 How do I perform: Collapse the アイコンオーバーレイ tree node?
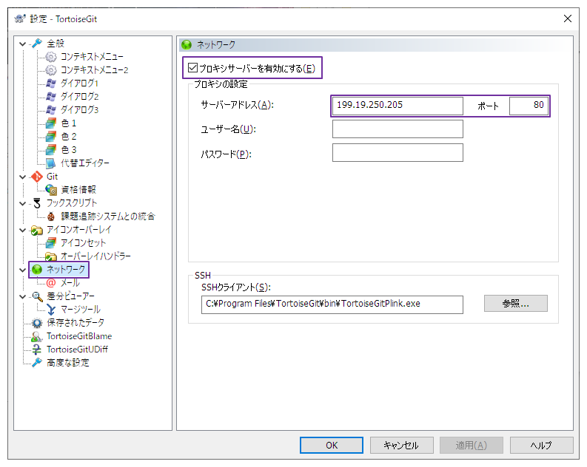[x=22, y=230]
